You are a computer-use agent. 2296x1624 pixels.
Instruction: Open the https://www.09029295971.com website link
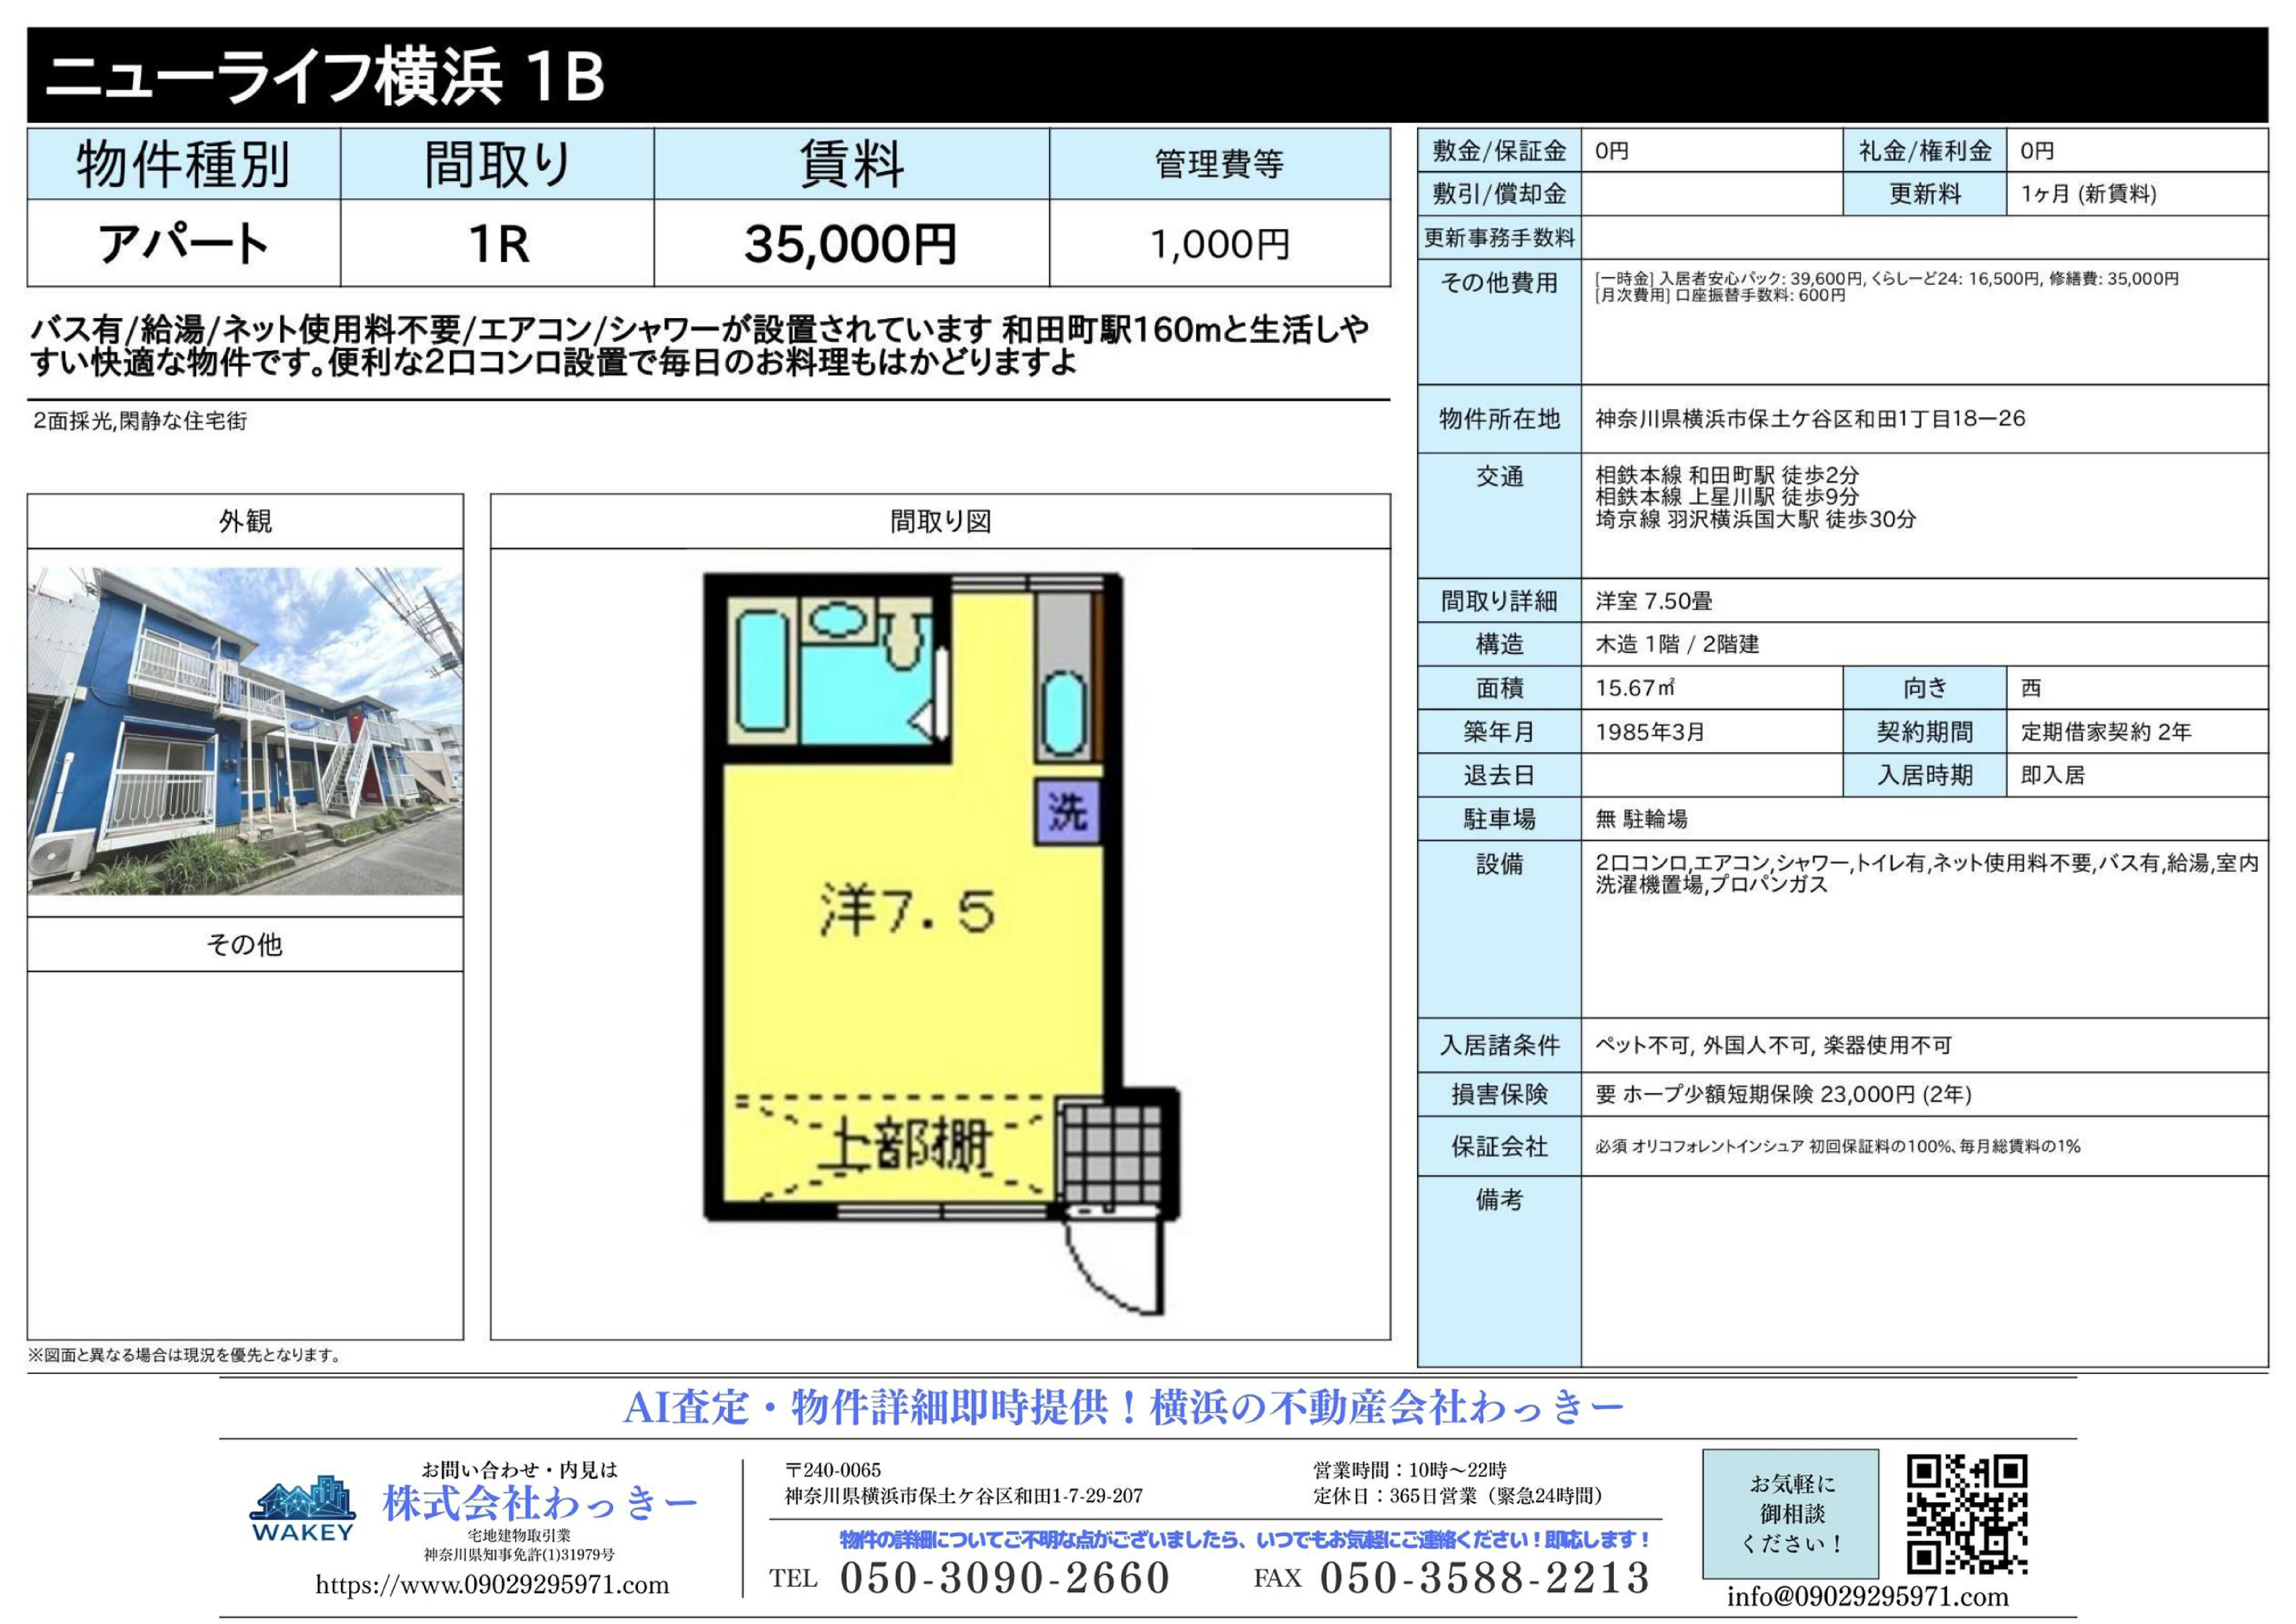(x=492, y=1585)
